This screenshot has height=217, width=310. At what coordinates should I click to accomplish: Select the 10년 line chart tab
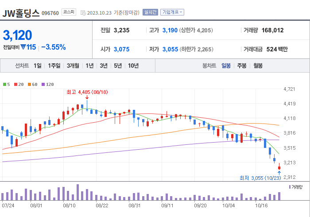coord(133,66)
